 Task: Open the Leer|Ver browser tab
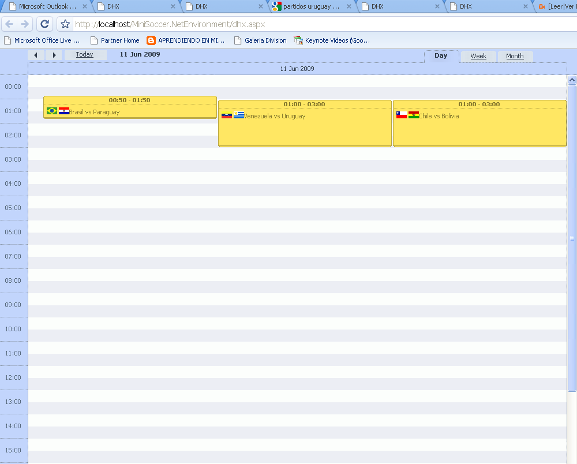click(x=557, y=6)
